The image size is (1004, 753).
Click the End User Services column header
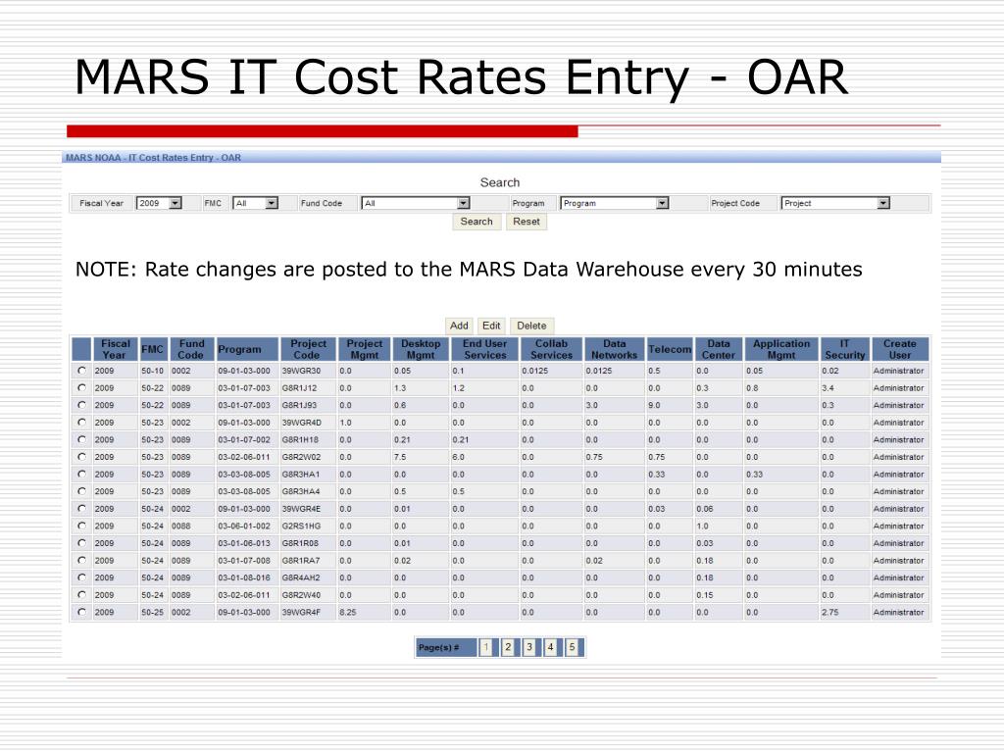484,349
